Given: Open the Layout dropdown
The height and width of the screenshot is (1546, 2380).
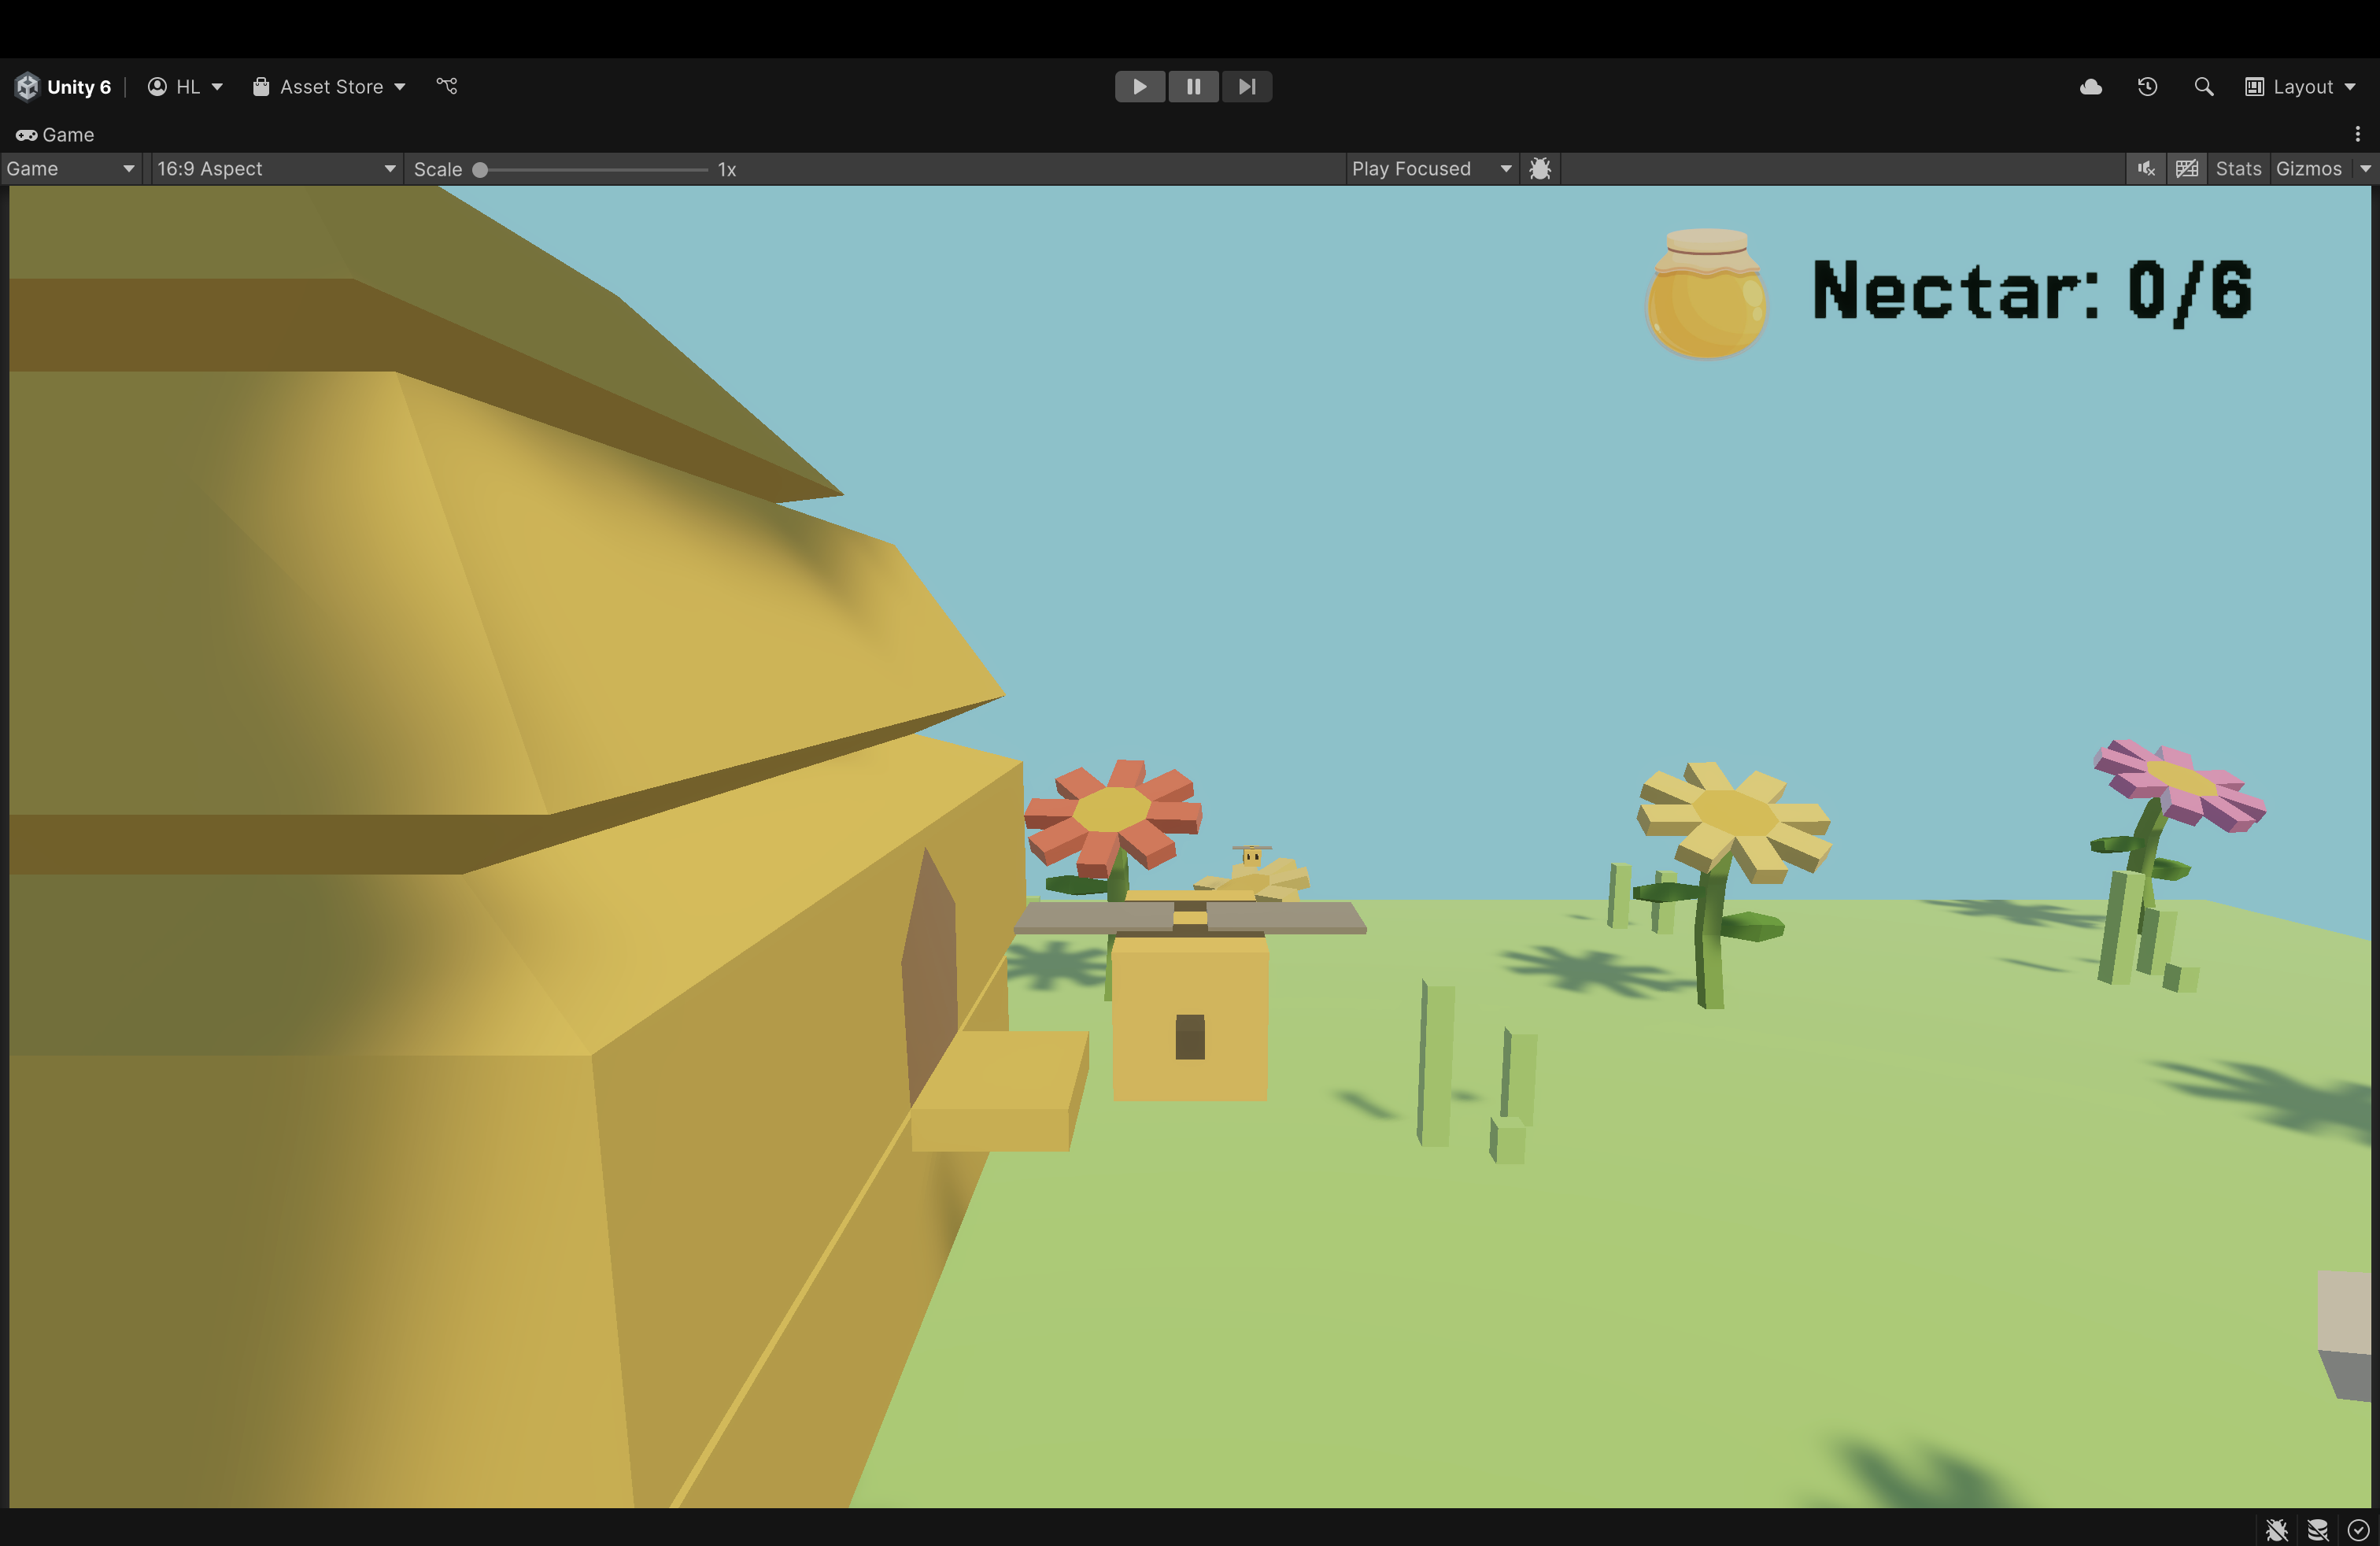Looking at the screenshot, I should click(x=2300, y=87).
